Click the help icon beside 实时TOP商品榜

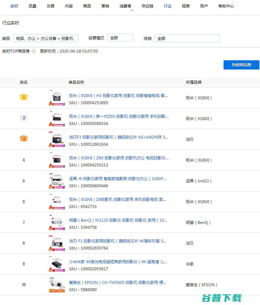(34, 51)
